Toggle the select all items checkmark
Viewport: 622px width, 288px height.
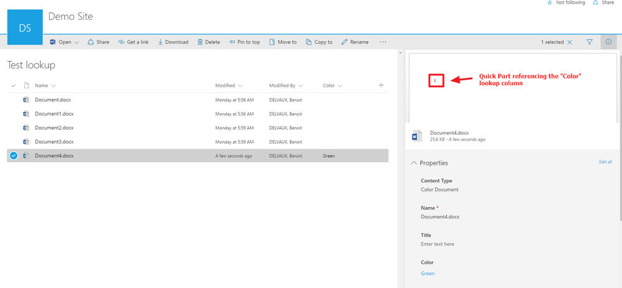(x=14, y=86)
